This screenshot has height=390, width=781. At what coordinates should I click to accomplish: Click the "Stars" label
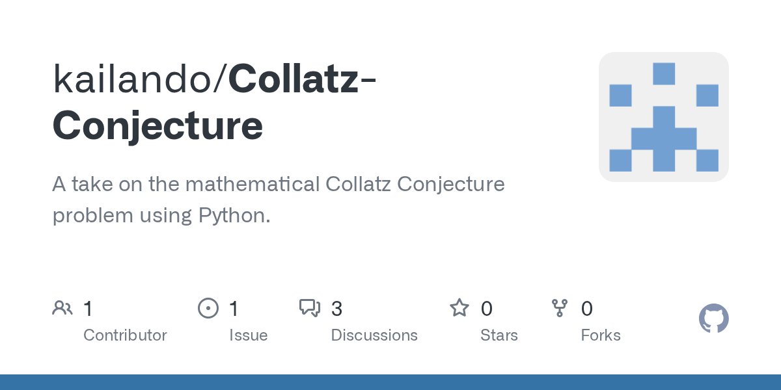(x=499, y=335)
